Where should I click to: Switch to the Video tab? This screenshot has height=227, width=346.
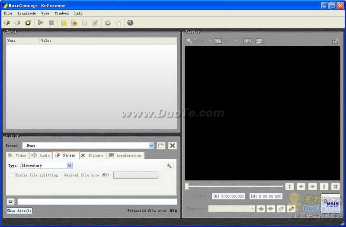tap(17, 155)
